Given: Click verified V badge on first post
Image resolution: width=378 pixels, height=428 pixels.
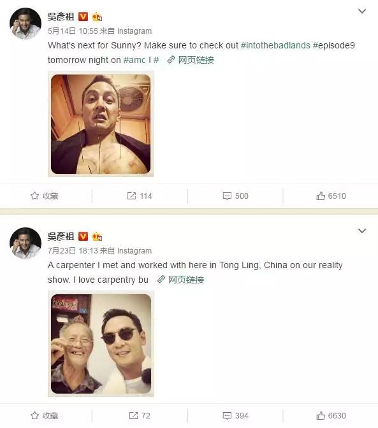Looking at the screenshot, I should [x=83, y=17].
